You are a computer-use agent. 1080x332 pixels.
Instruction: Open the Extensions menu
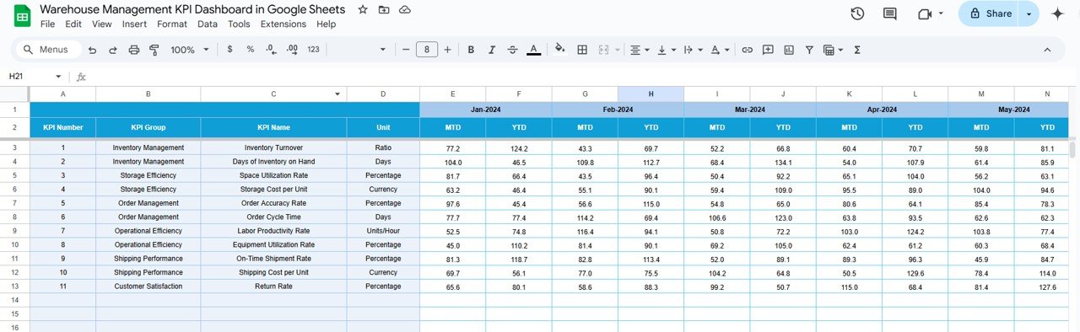pos(283,24)
